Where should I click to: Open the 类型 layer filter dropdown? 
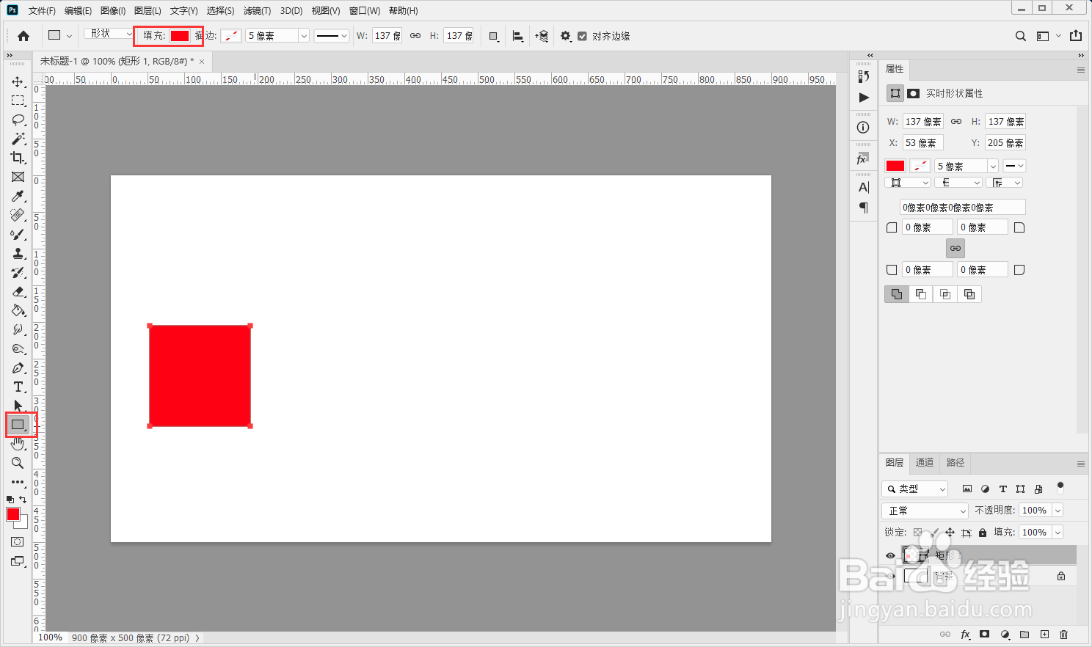pos(915,489)
